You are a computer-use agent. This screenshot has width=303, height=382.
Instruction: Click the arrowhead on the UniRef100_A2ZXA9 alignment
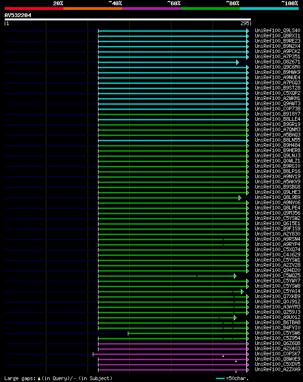click(248, 370)
